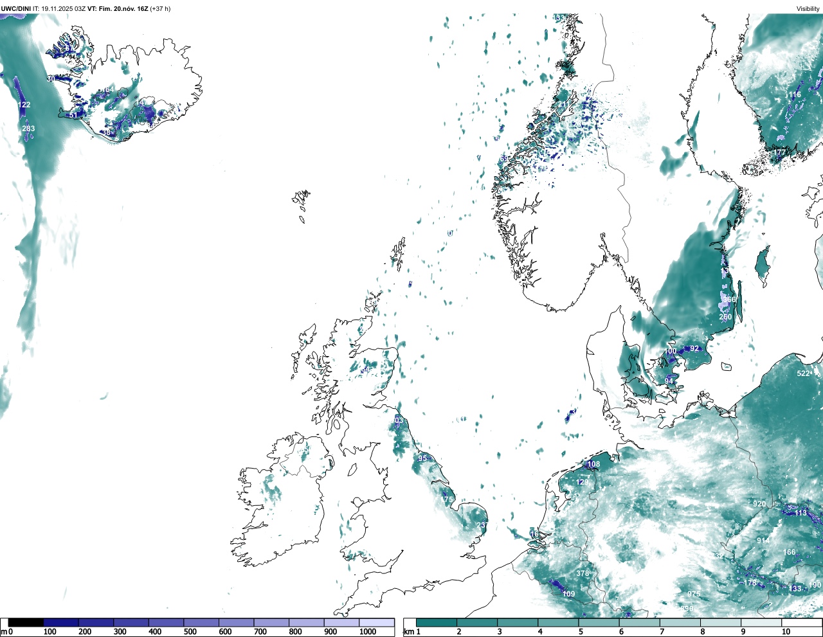Click the '378' value over Belgium
This screenshot has height=637, width=823.
(x=583, y=573)
